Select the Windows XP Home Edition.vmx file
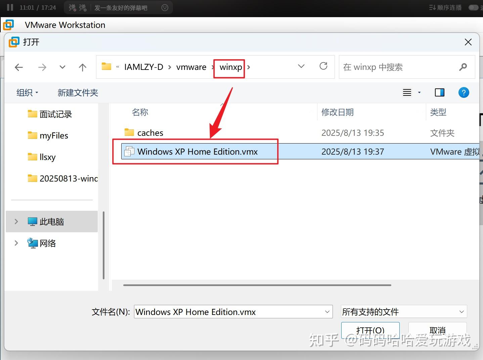 197,152
